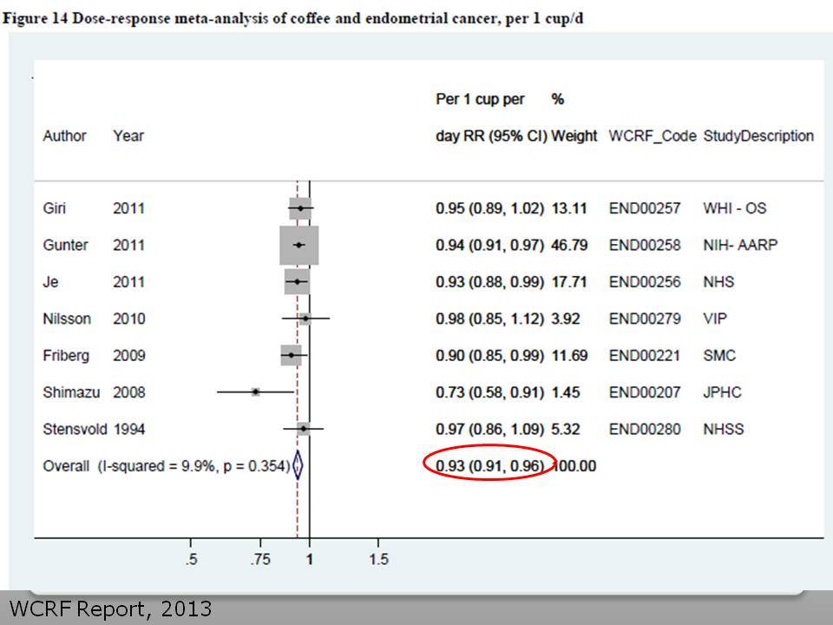Click the 'WCRF Report, 2013' caption

click(x=110, y=609)
